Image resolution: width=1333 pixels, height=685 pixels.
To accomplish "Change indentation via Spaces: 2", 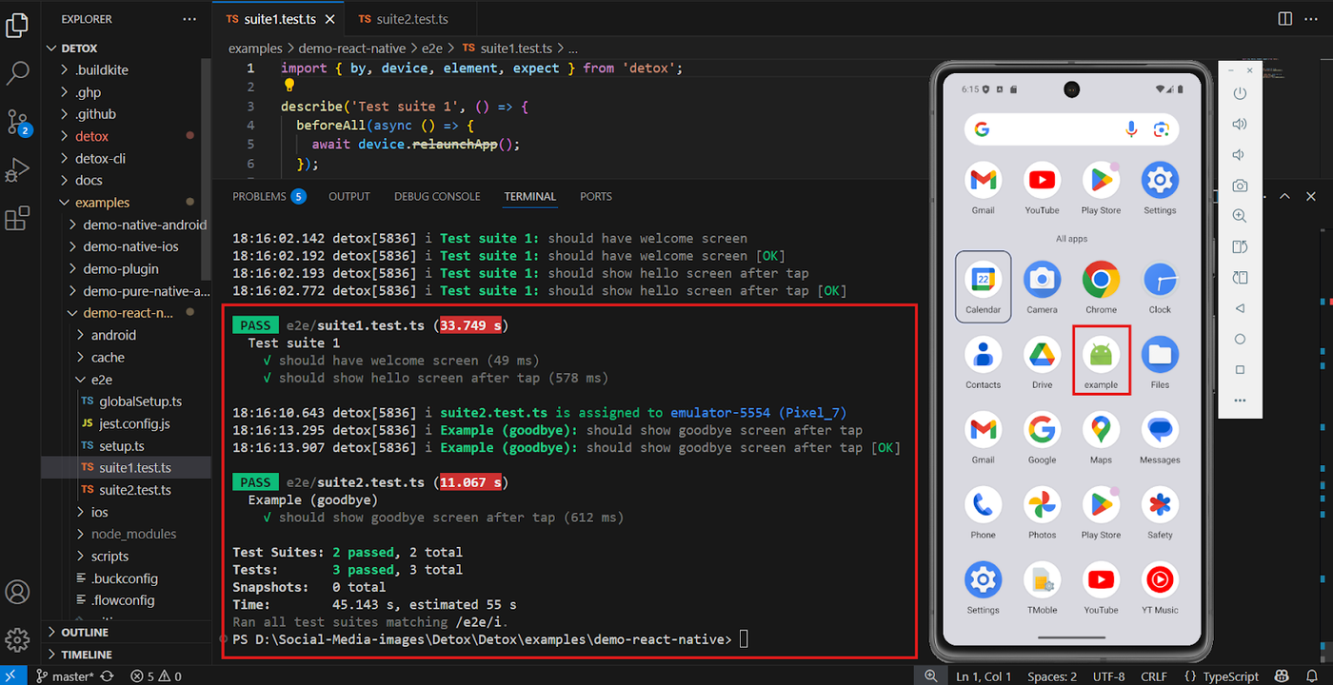I will tap(1052, 676).
